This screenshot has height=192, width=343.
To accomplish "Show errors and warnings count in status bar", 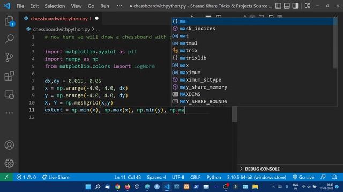I will pos(26,177).
